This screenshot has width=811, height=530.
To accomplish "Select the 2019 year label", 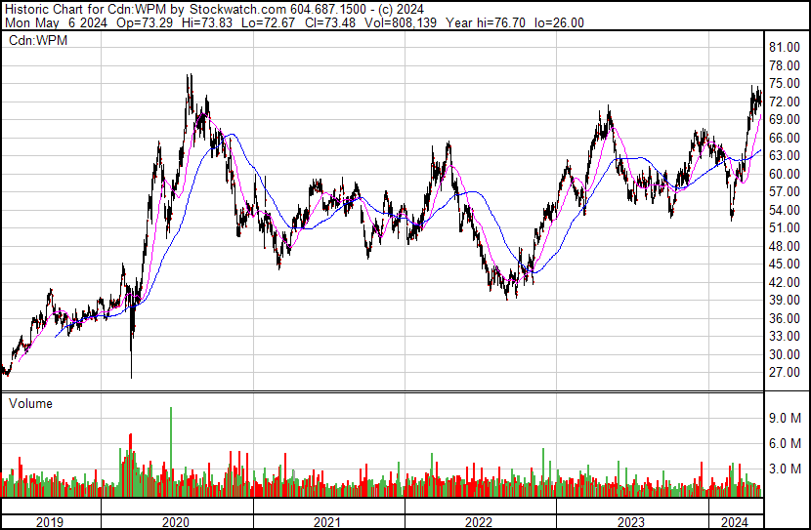I will (x=50, y=522).
